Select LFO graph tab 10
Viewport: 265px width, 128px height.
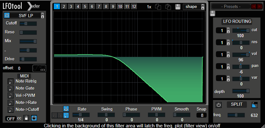pyautogui.click(x=120, y=7)
